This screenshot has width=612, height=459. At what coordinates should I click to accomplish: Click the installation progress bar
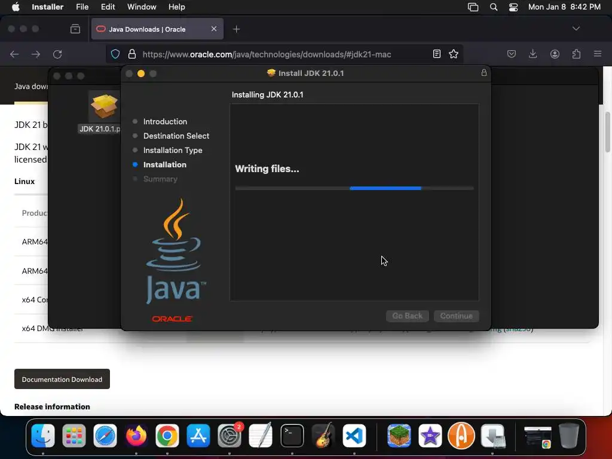click(x=354, y=188)
